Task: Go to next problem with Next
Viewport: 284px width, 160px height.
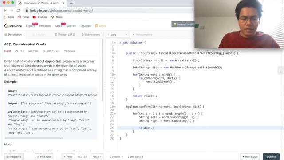Action: (97, 157)
